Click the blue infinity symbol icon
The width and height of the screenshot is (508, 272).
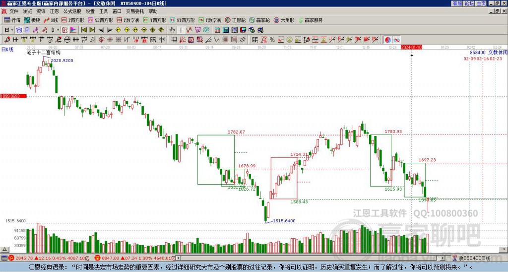pos(396,40)
